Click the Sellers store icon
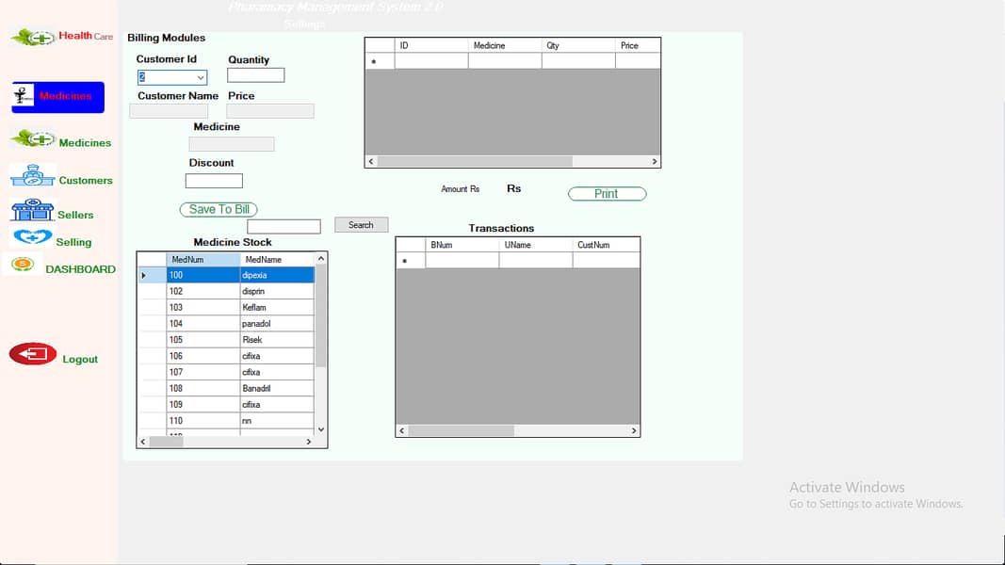This screenshot has height=565, width=1005. pyautogui.click(x=32, y=210)
